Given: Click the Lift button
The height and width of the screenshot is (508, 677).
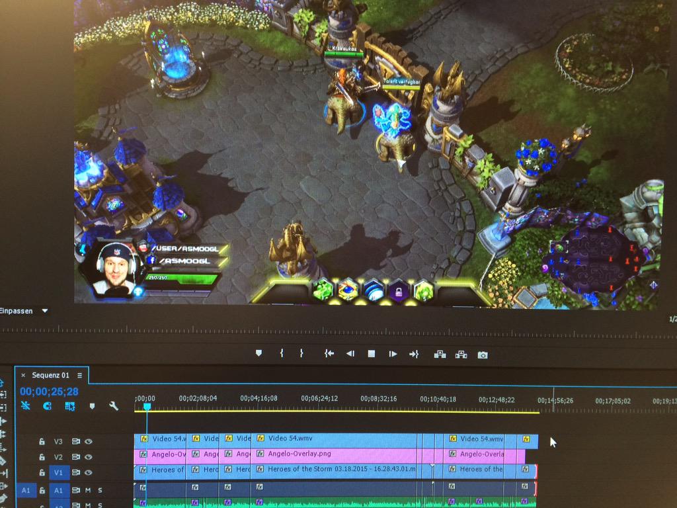Looking at the screenshot, I should tap(440, 355).
